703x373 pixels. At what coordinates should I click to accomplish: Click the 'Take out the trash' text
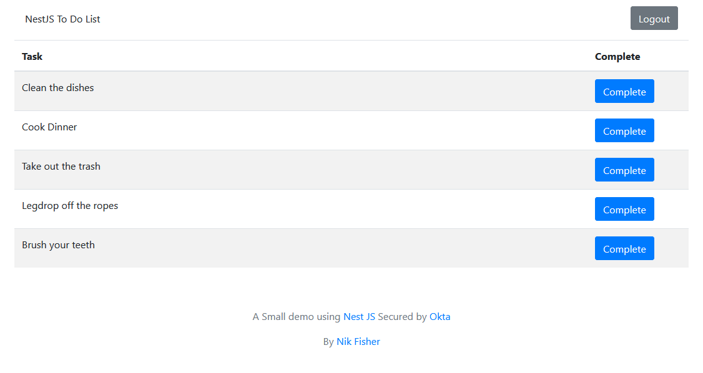pyautogui.click(x=61, y=167)
